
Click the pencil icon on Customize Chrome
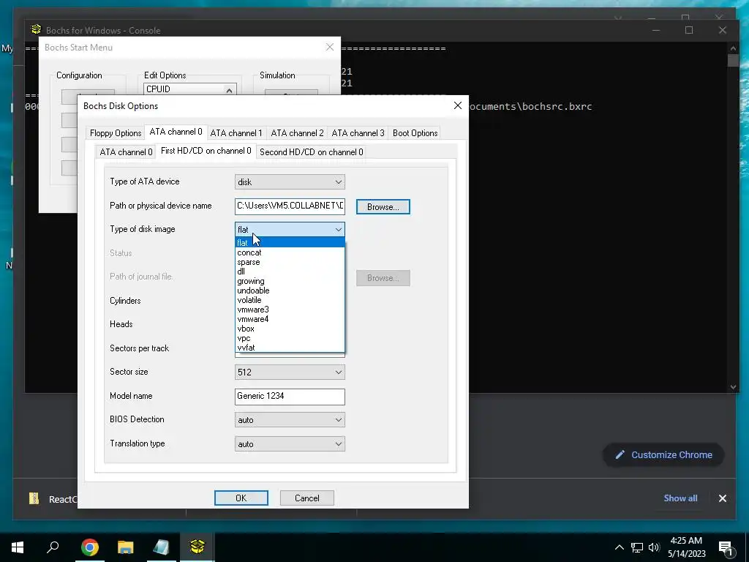[x=620, y=455]
